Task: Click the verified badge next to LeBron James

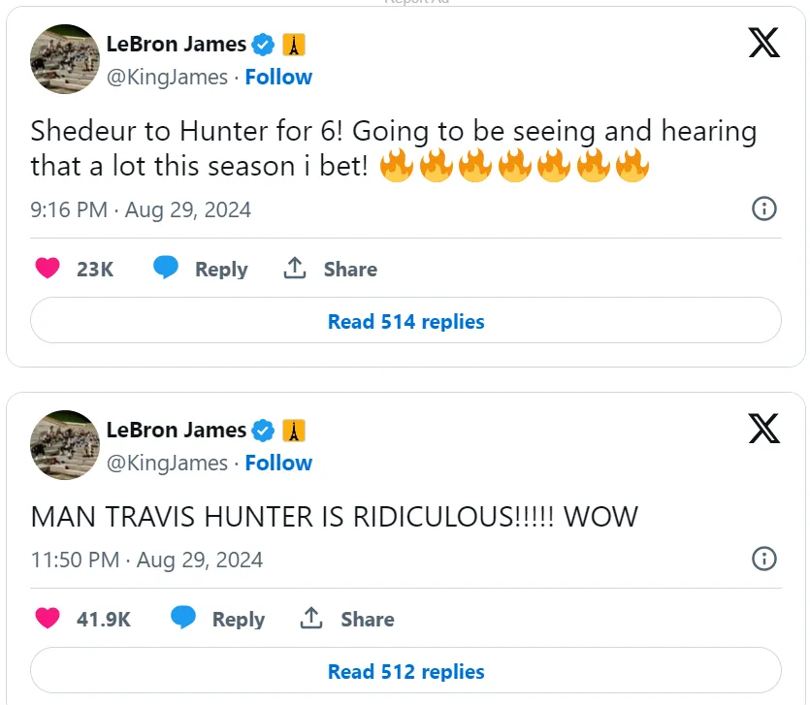Action: [264, 44]
